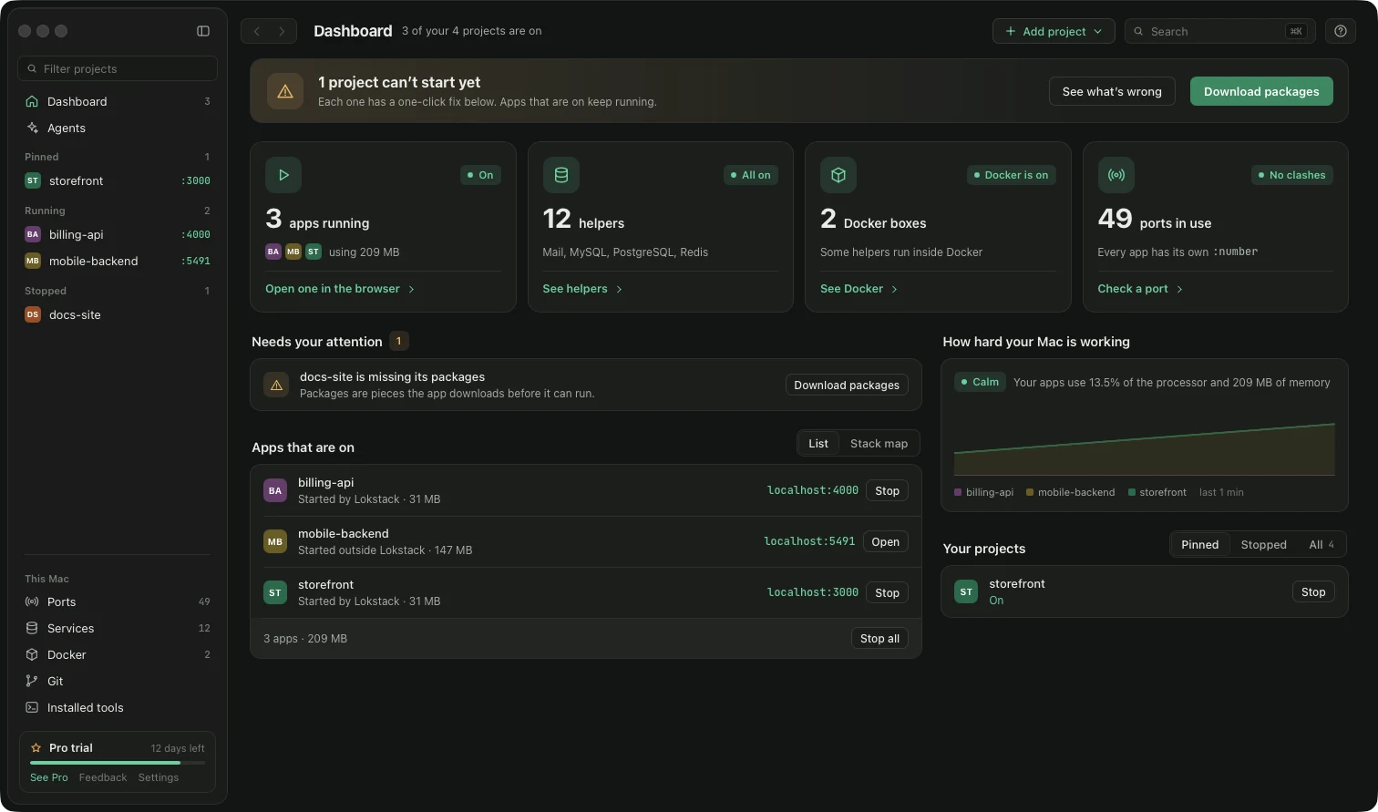This screenshot has height=812, width=1378.
Task: Click the database icon on helpers card
Action: click(561, 175)
